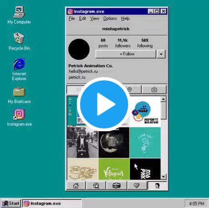Launch Internet Explorer from the desktop
Image resolution: width=209 pixels, height=208 pixels.
pyautogui.click(x=19, y=69)
